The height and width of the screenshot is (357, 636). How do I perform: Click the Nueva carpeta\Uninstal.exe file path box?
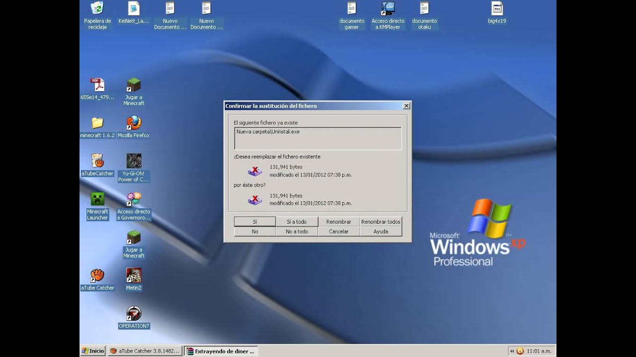318,138
